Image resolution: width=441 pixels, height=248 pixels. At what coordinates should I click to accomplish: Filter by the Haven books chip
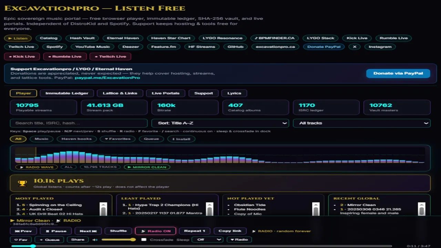click(x=76, y=139)
